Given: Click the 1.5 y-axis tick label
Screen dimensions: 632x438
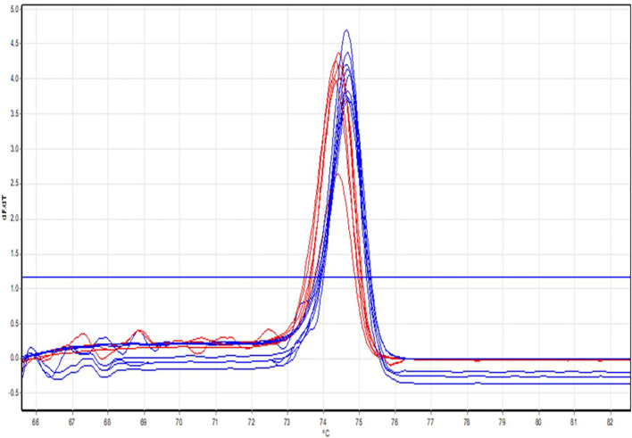Looking at the screenshot, I should point(13,254).
